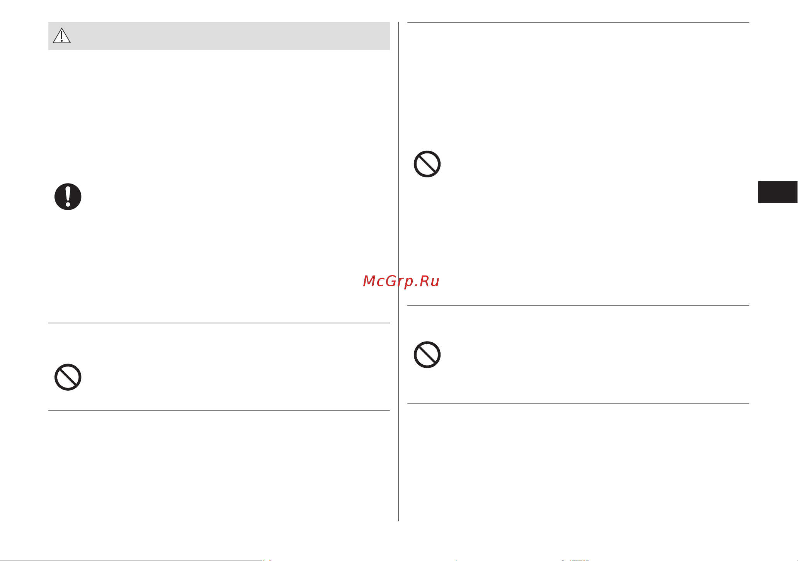Image resolution: width=798 pixels, height=561 pixels.
Task: Select the black section tab on right edge
Action: pyautogui.click(x=778, y=192)
